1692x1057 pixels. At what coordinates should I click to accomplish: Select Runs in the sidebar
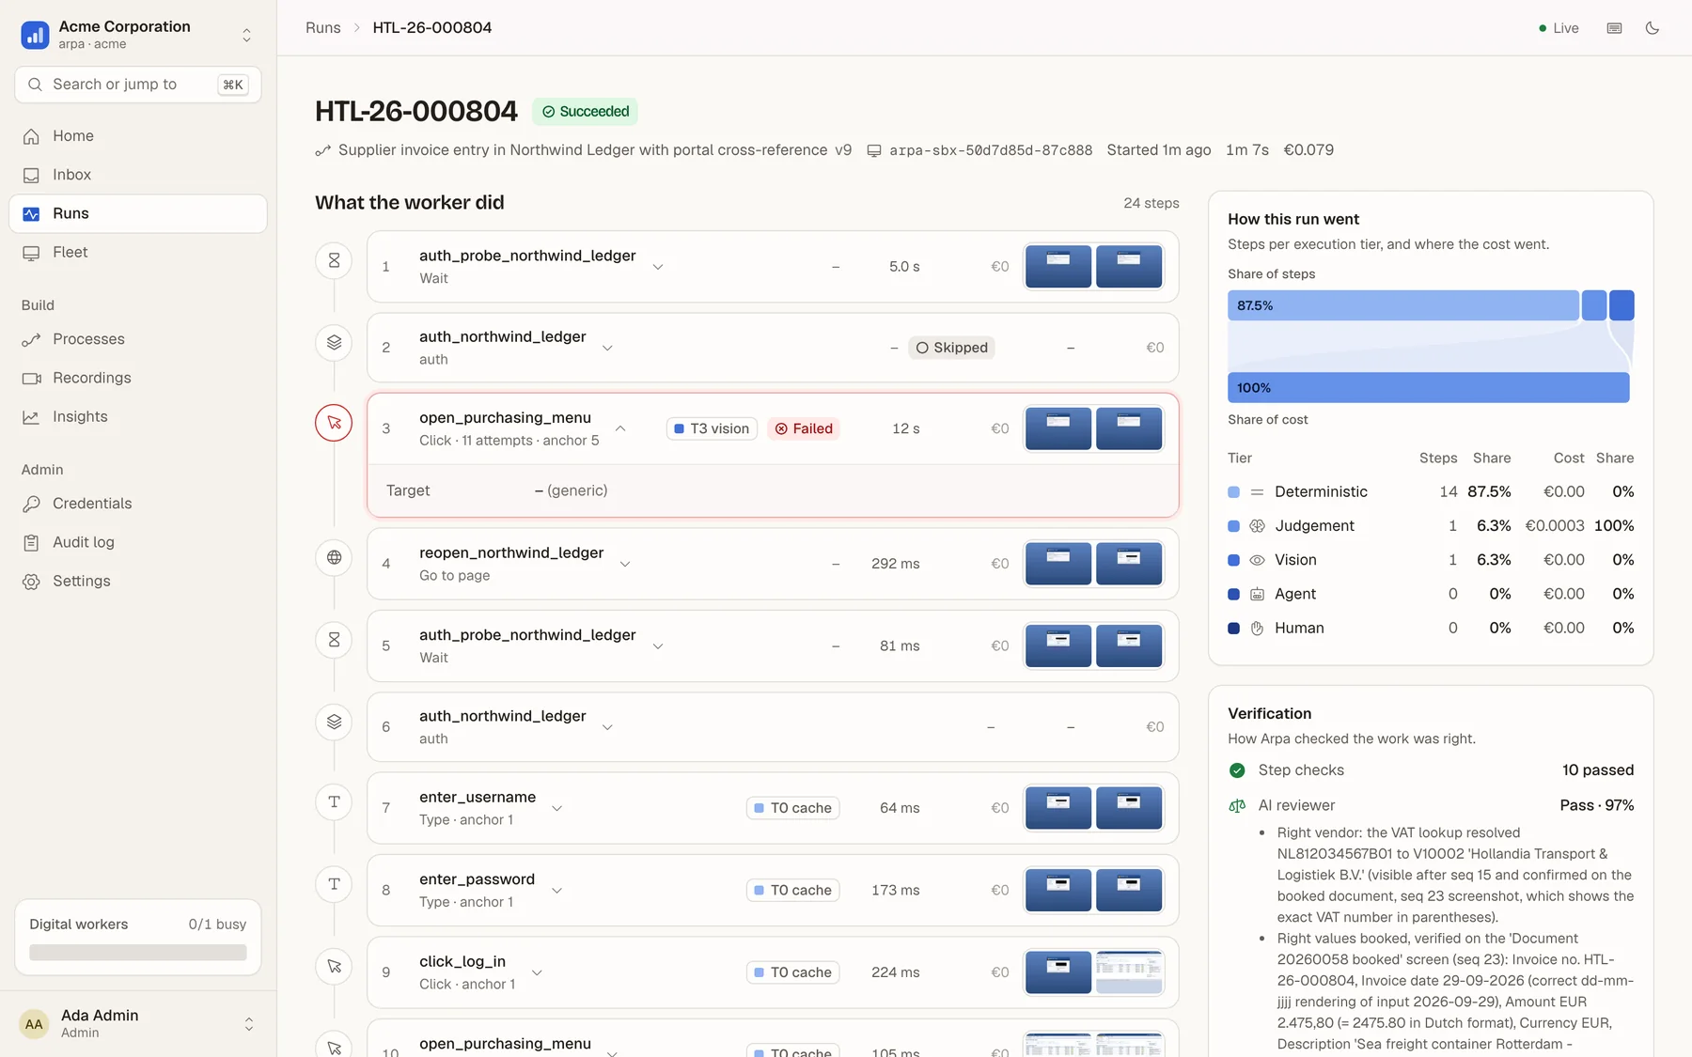(x=138, y=213)
